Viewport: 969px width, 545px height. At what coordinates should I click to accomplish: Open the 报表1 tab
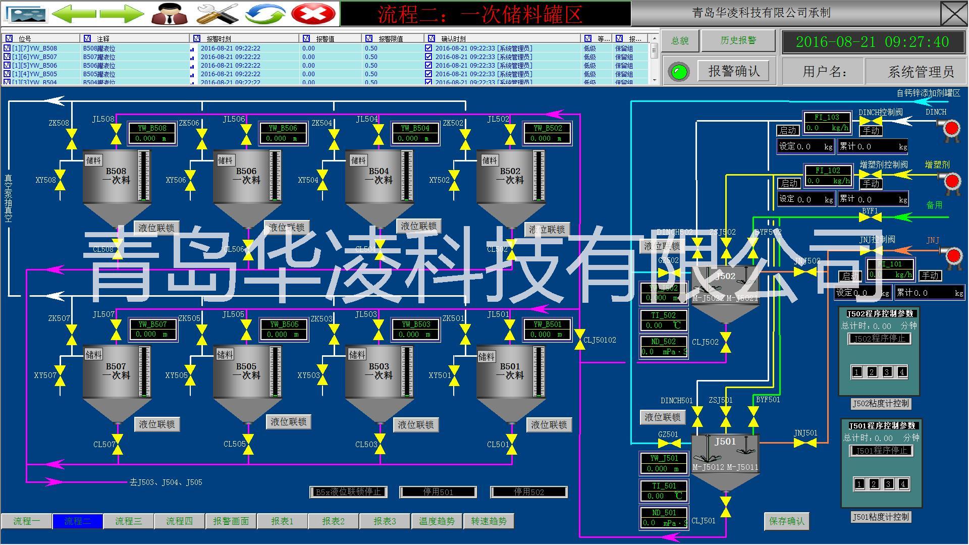(282, 521)
